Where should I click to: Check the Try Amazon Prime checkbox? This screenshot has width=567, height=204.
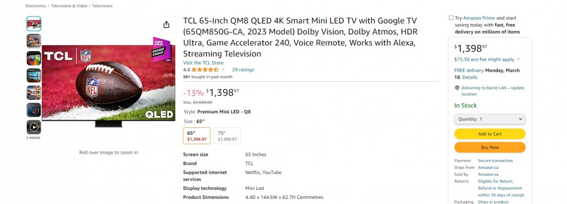point(451,18)
